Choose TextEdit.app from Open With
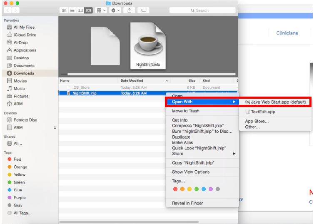Screen dimensions: 314x224 (x=275, y=112)
